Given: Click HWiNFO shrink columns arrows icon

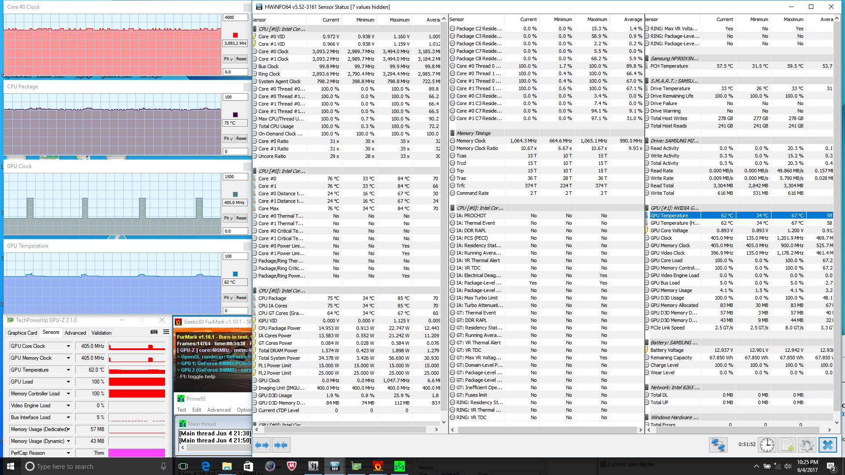Looking at the screenshot, I should point(281,445).
